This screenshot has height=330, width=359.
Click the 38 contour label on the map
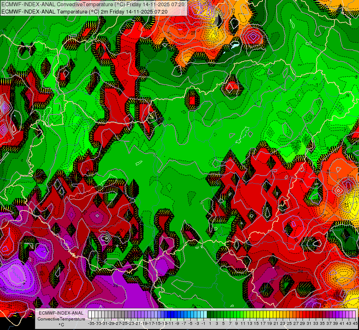tap(116, 285)
